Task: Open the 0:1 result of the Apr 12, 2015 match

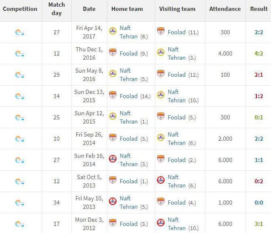Action: pos(259,117)
